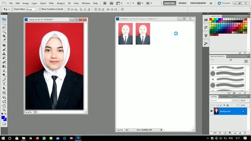251x141 pixels.
Task: Switch to the Photography workspace
Action: (198, 3)
